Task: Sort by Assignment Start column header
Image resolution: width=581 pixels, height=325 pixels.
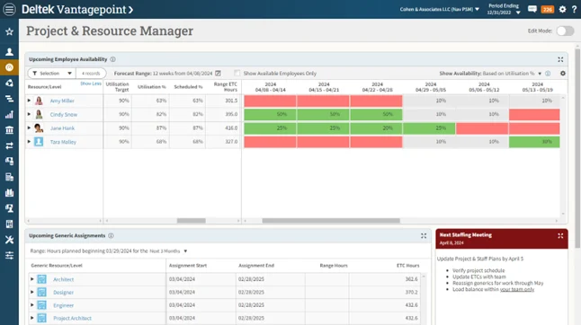Action: tap(188, 266)
